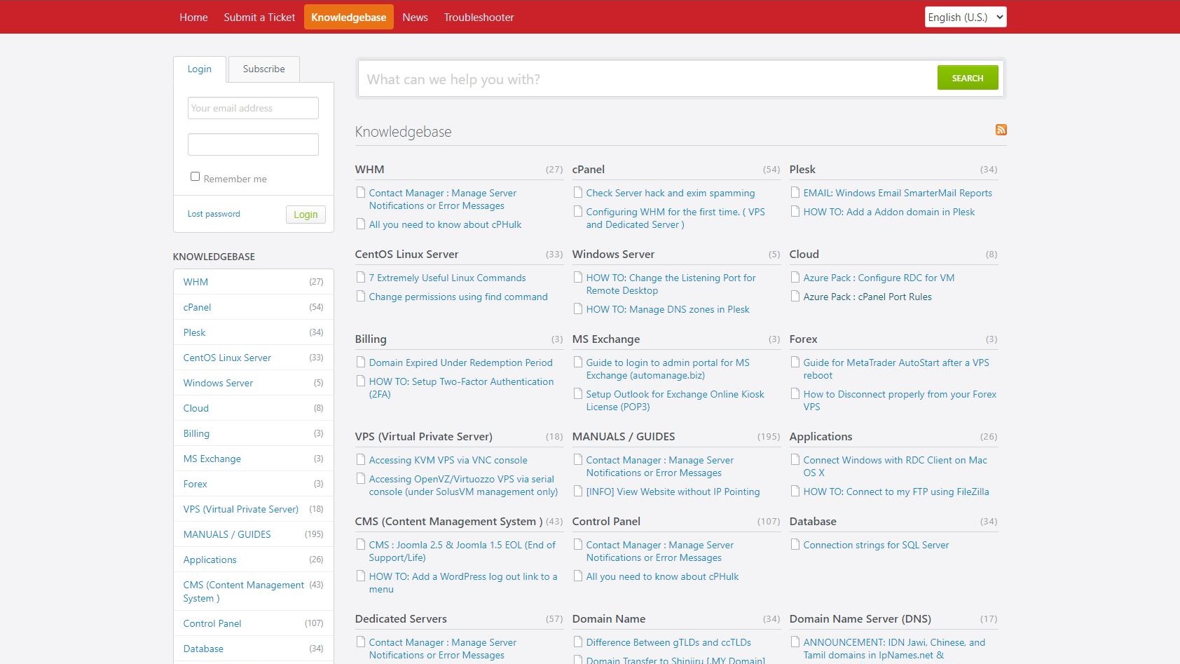Image resolution: width=1180 pixels, height=664 pixels.
Task: Click the green SEARCH button
Action: [967, 78]
